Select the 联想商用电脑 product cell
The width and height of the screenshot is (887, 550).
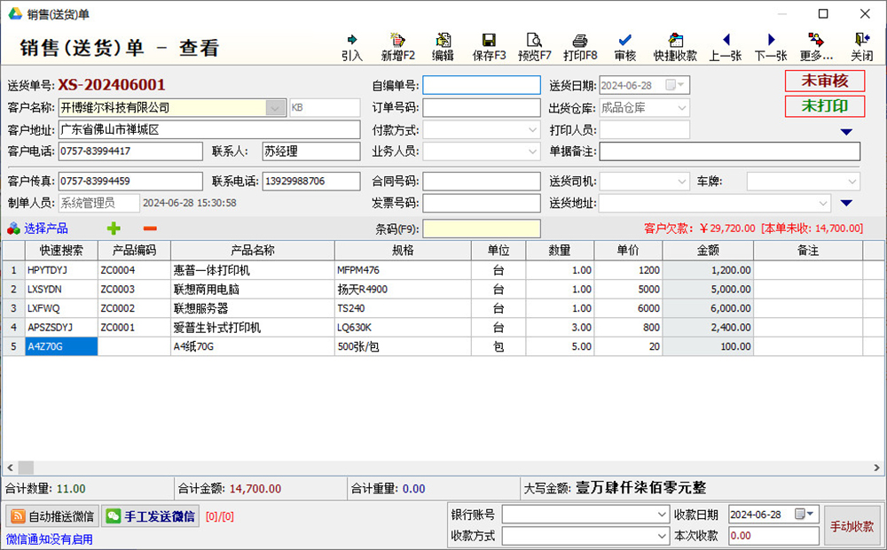[252, 289]
